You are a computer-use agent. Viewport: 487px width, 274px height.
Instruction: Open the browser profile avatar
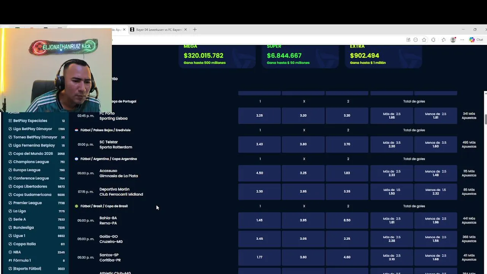pyautogui.click(x=453, y=40)
